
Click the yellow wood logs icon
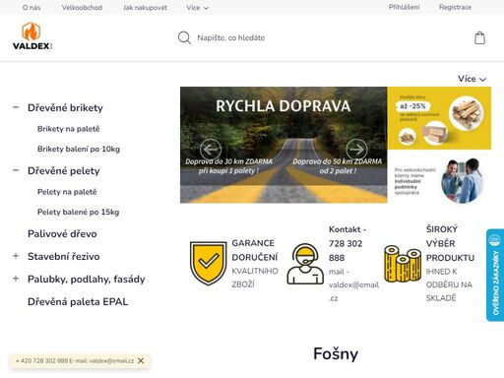click(403, 264)
